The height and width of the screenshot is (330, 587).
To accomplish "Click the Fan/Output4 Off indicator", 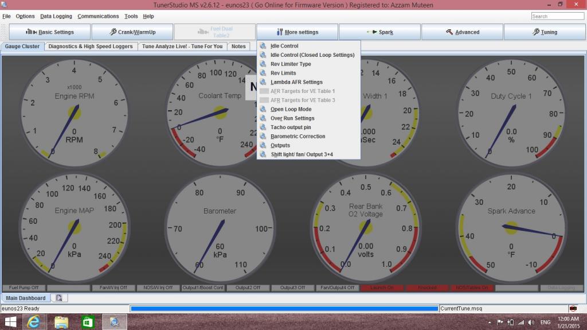I will (x=337, y=288).
